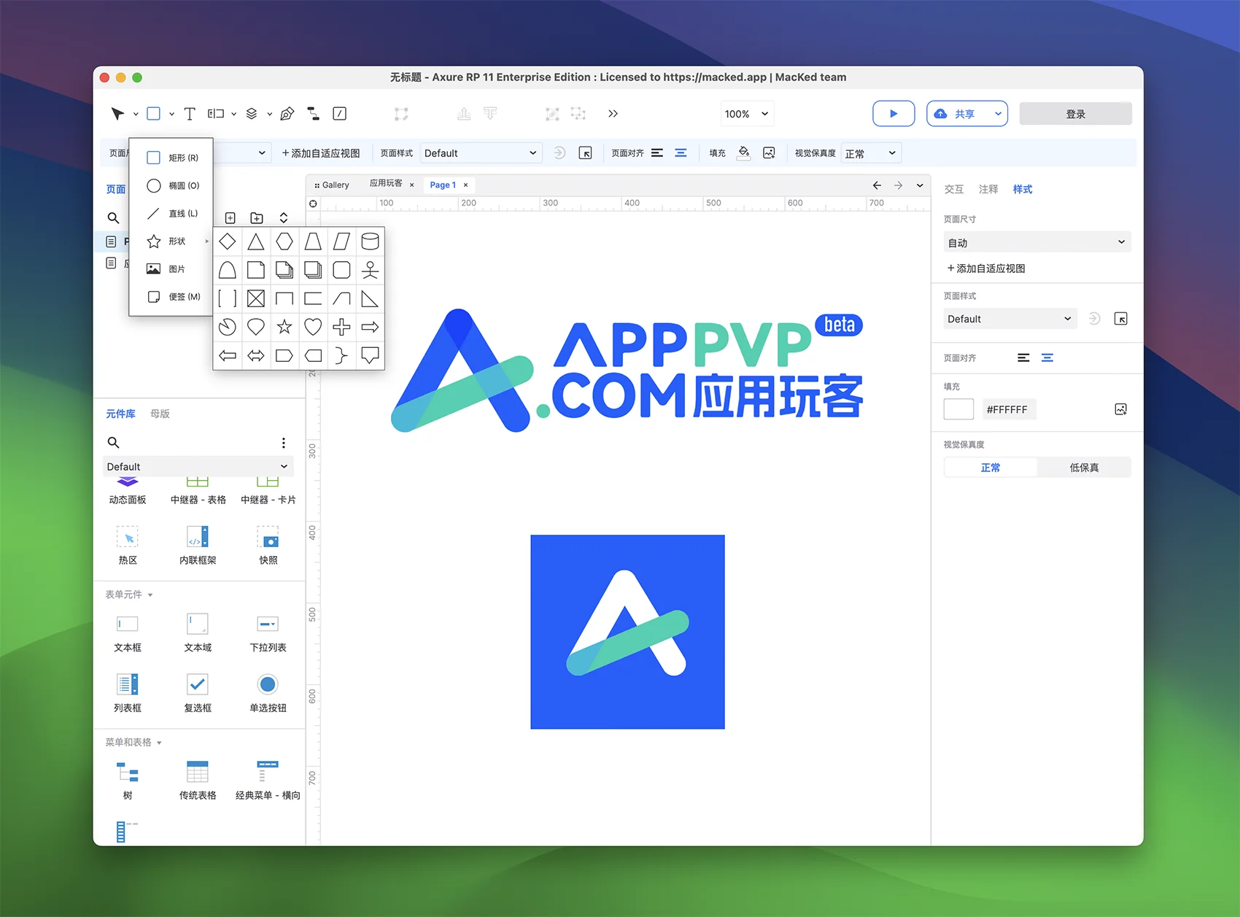Select the connector tool
Image resolution: width=1240 pixels, height=917 pixels.
tap(313, 114)
